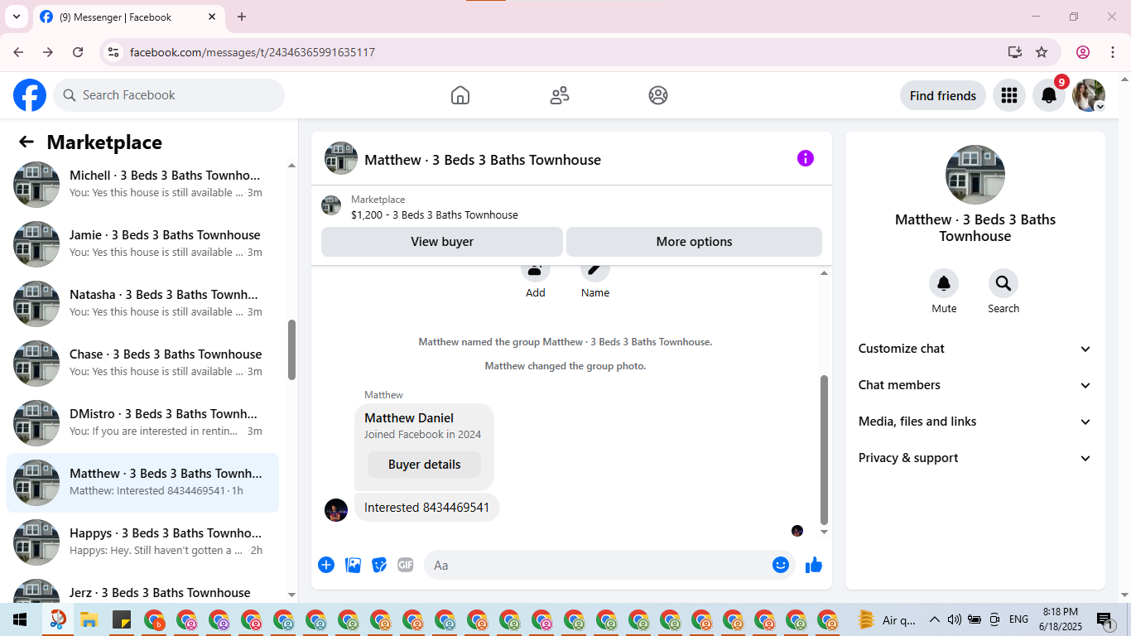Screen dimensions: 1131x636
Task: Open the DMistro townhouse conversation
Action: click(142, 423)
